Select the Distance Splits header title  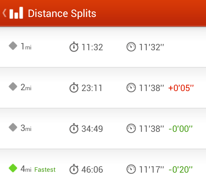(x=62, y=14)
